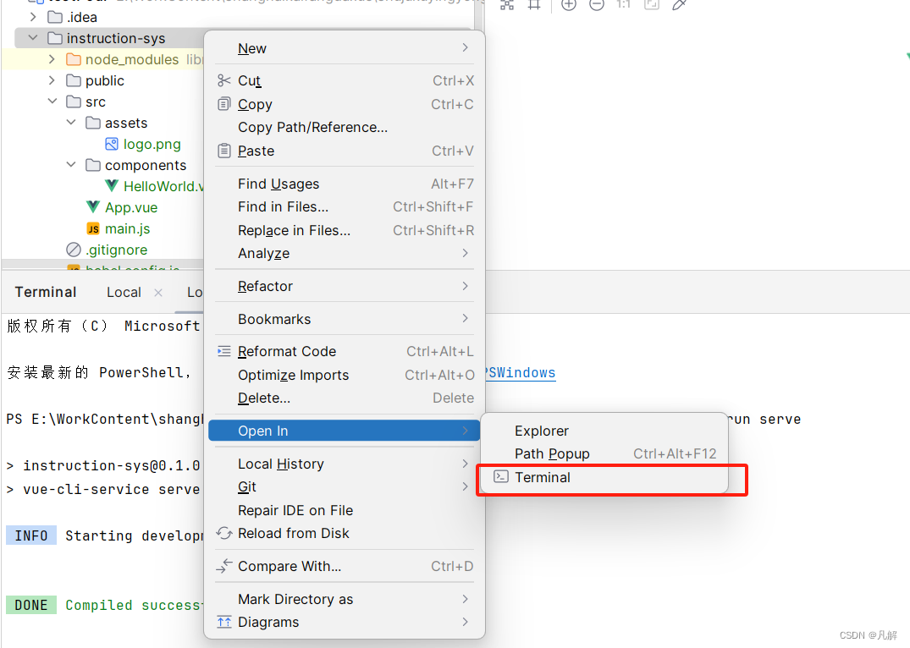Open the New submenu
Image resolution: width=910 pixels, height=648 pixels.
(x=345, y=48)
